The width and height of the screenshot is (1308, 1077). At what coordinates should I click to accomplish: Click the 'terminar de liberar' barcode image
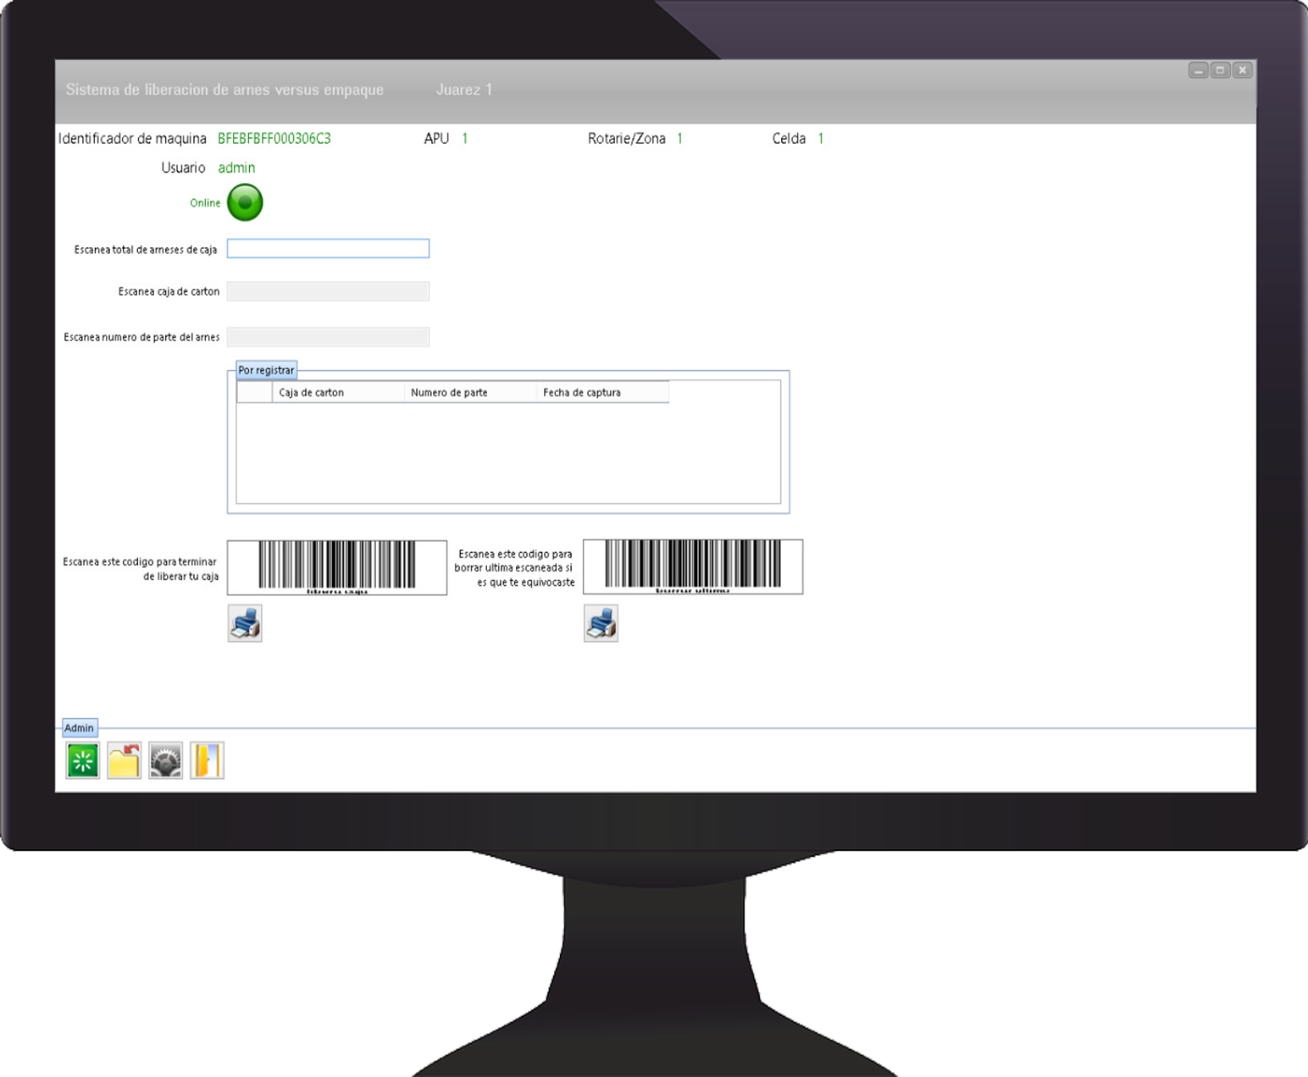click(337, 567)
